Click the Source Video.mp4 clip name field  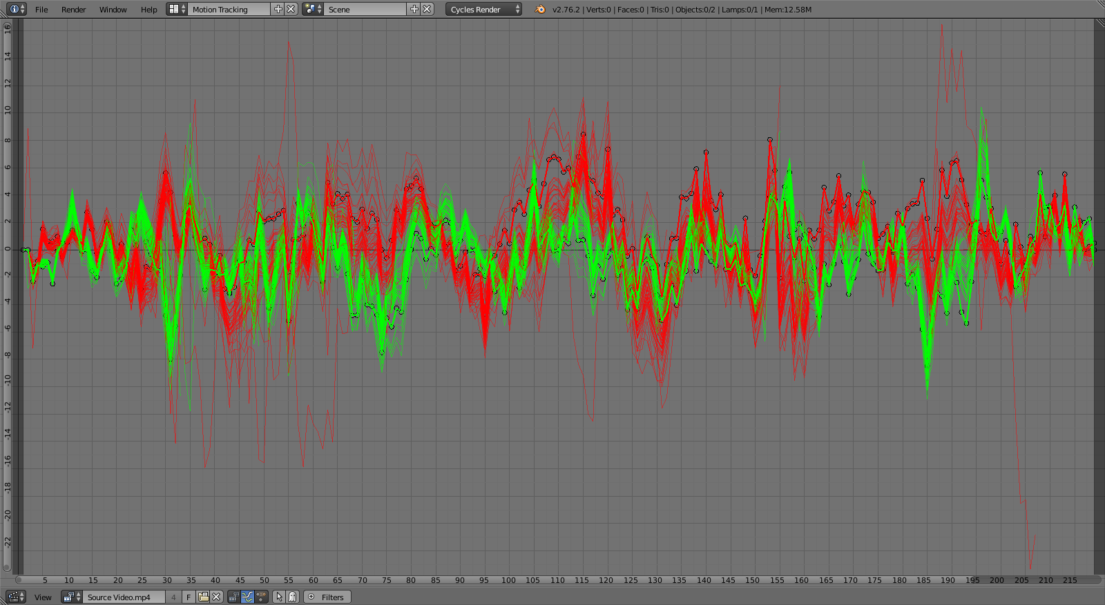(123, 597)
